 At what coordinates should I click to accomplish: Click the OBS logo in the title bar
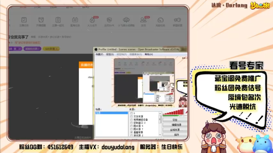[x=96, y=49]
